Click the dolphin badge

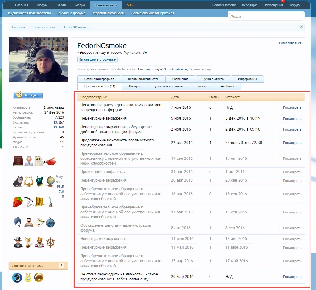point(18,222)
